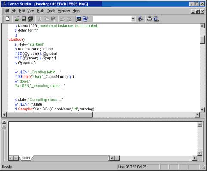207x171 pixels.
Task: Open the Tools menu
Action: tap(51, 11)
